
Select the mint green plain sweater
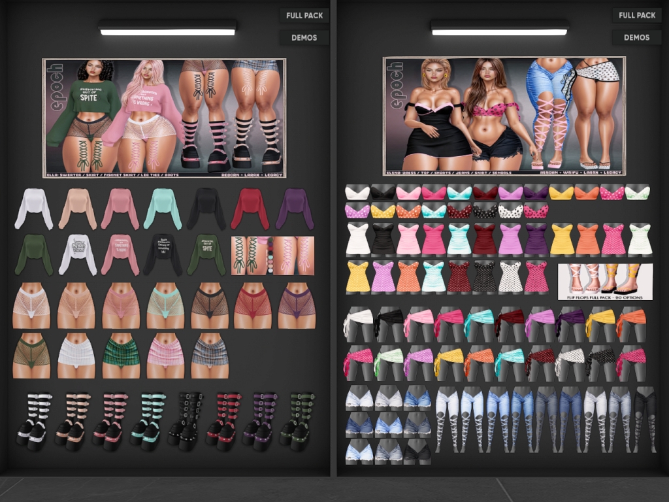point(163,209)
